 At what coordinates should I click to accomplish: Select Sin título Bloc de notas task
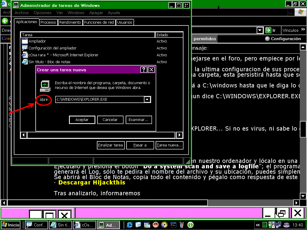(102, 62)
